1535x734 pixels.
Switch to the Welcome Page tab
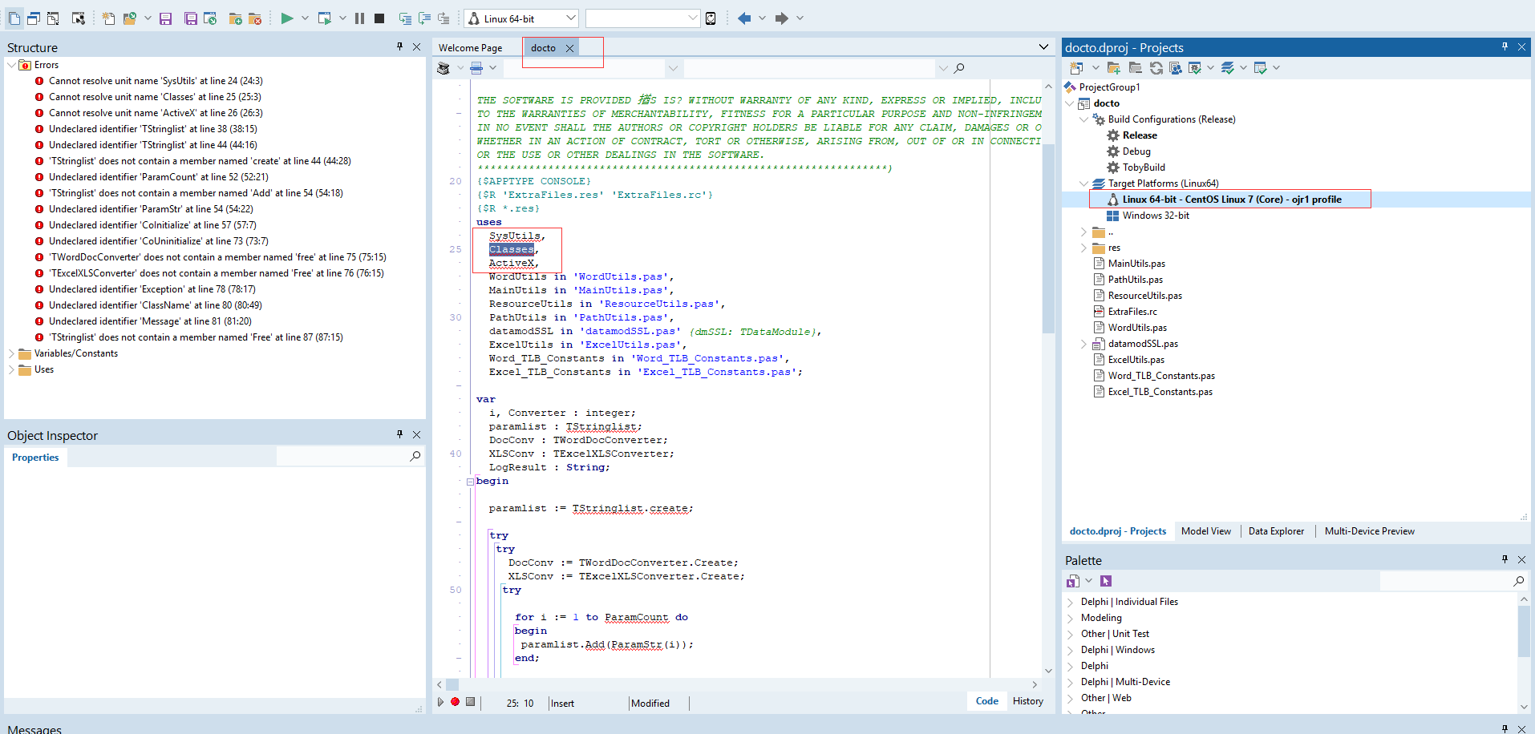tap(469, 47)
